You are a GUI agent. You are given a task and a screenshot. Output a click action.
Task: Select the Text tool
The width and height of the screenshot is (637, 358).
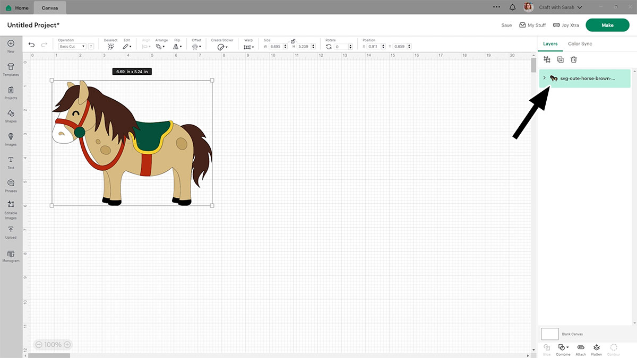click(x=11, y=162)
